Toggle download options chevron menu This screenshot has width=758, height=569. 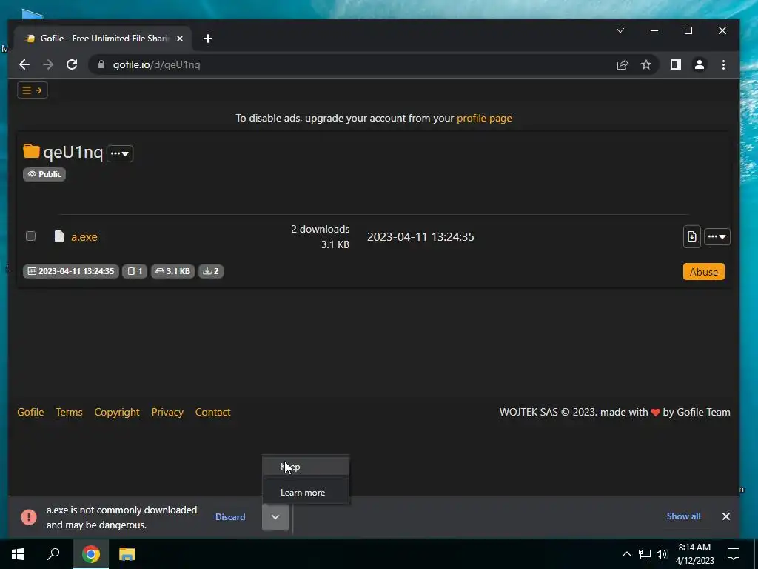coord(275,516)
